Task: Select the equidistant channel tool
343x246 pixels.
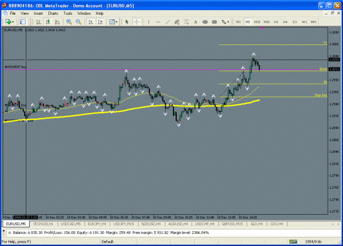Action: pyautogui.click(x=177, y=22)
